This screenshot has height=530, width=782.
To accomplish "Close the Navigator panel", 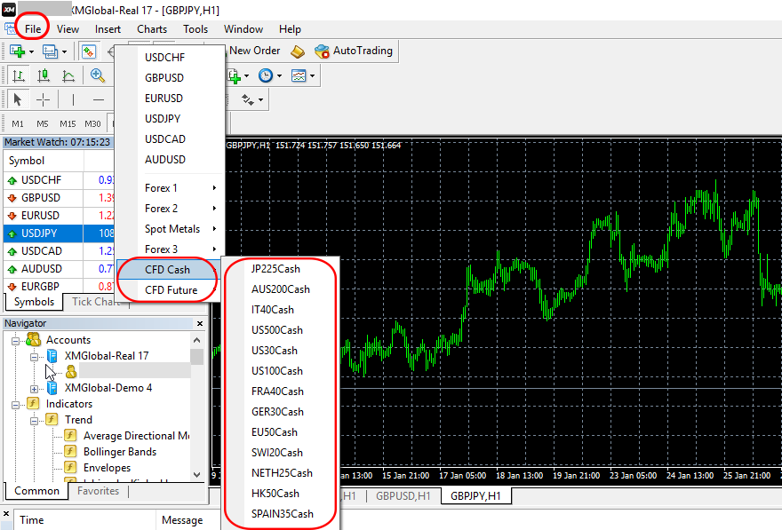I will pos(200,324).
